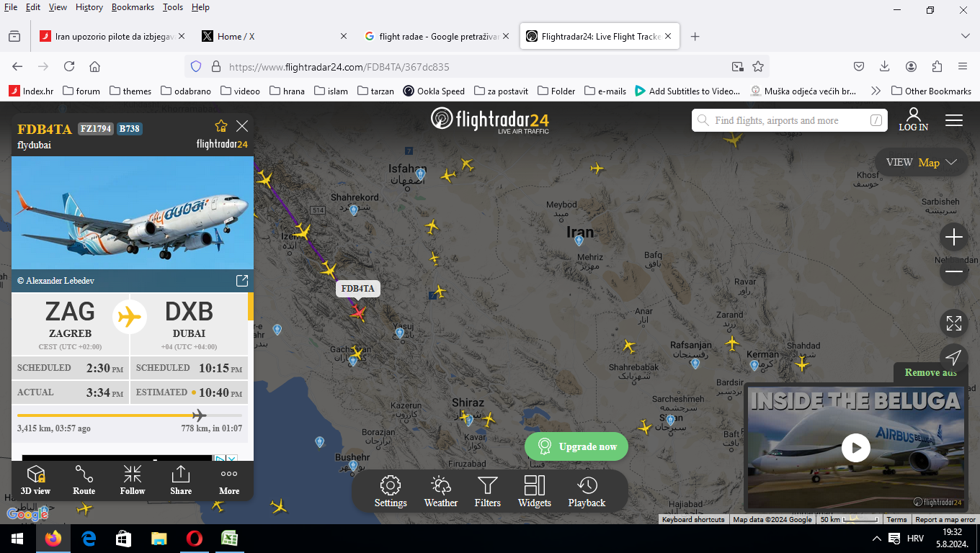Click the Follow aircraft icon
This screenshot has height=553, width=980.
coord(133,480)
